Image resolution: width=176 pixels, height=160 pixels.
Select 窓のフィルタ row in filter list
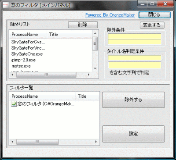43,104
